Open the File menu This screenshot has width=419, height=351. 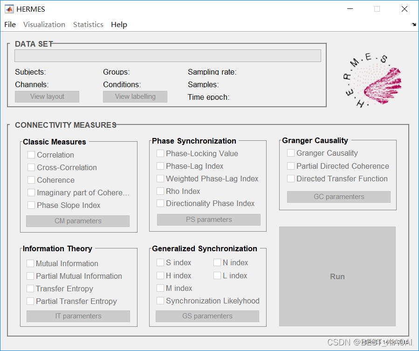pos(10,25)
